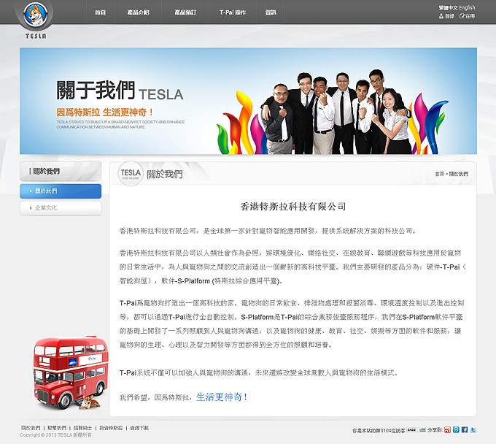
Task: Click the 你是本站的第3104位訪客 visitor counter text
Action: click(379, 431)
